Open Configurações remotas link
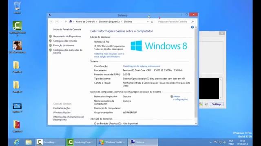The image size is (261, 146). 65,41
